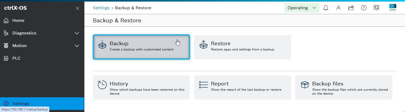Click the file manager folder icon

coord(351,8)
